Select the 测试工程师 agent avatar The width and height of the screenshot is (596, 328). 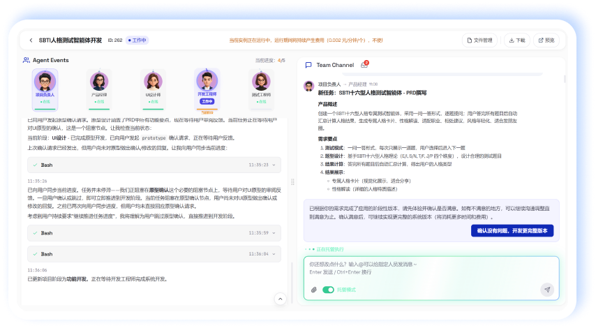pos(261,82)
